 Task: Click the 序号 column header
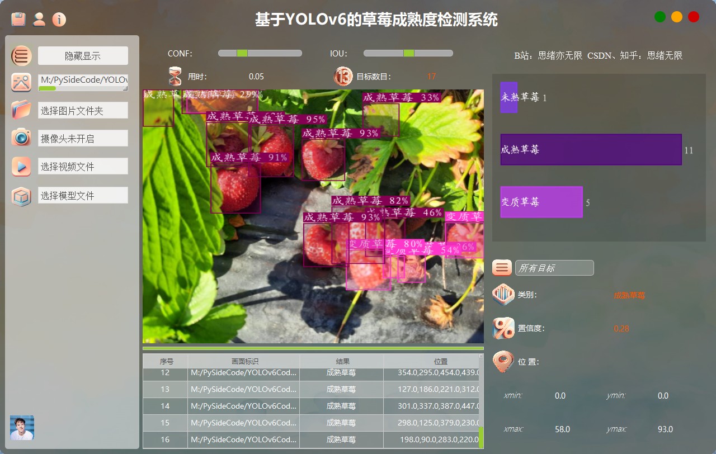pos(166,361)
